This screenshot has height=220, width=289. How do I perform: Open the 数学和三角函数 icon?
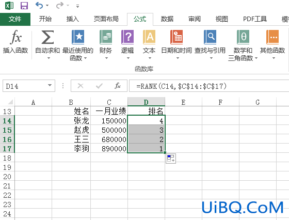(243, 37)
